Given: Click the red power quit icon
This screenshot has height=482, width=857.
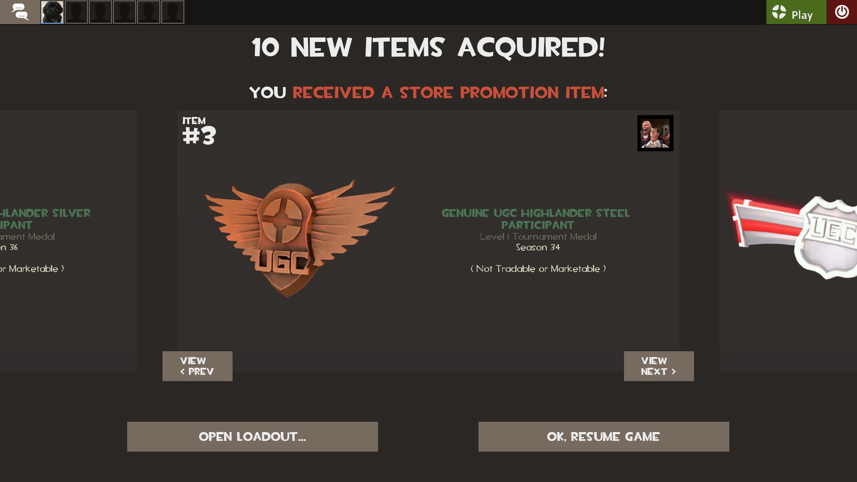Looking at the screenshot, I should [842, 12].
